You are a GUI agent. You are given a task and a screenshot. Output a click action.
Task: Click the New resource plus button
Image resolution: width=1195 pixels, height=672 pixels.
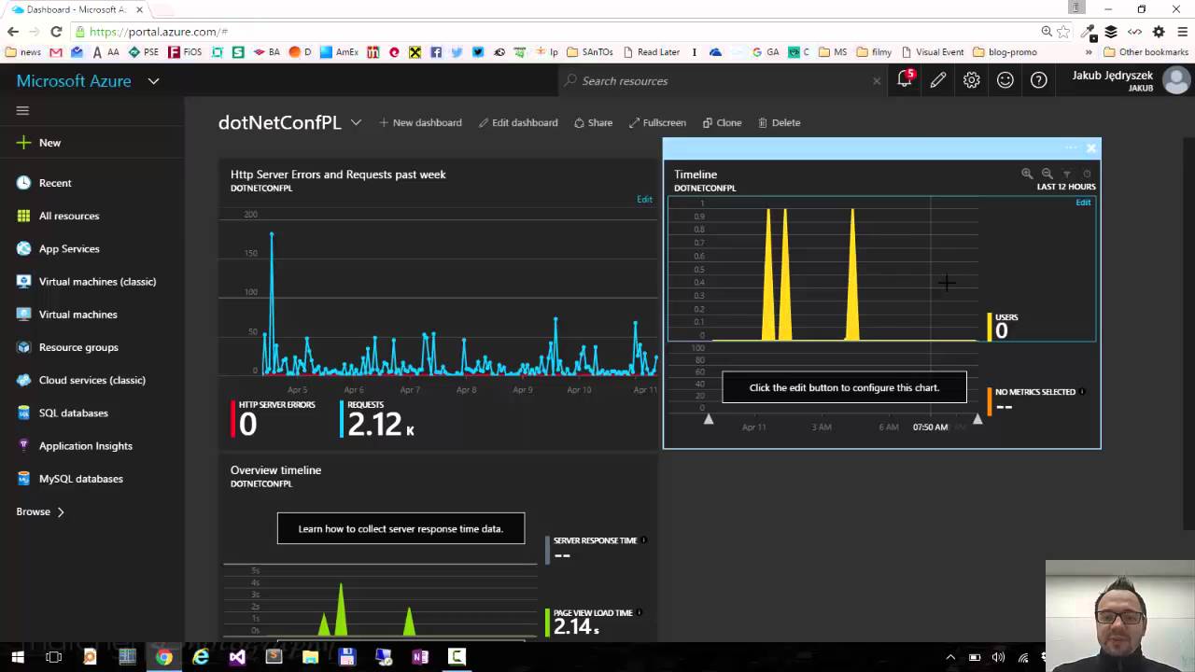[38, 143]
